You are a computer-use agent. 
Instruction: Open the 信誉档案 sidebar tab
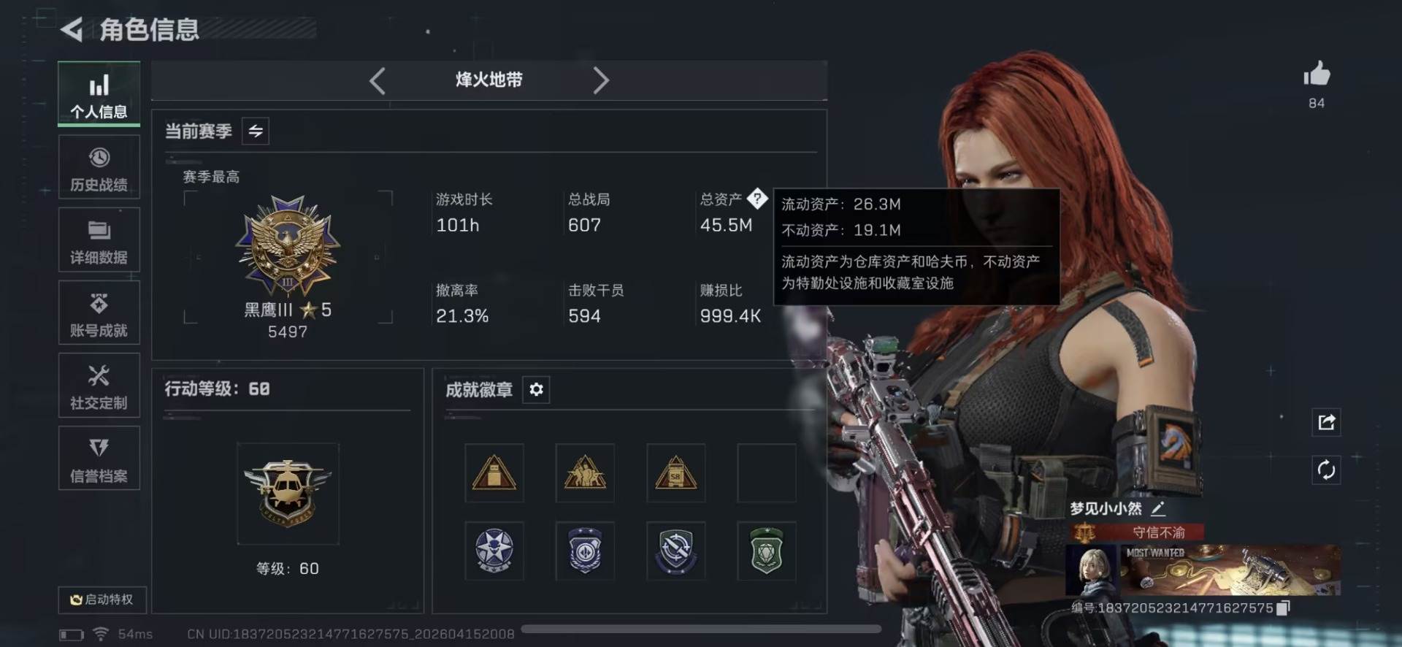click(99, 459)
